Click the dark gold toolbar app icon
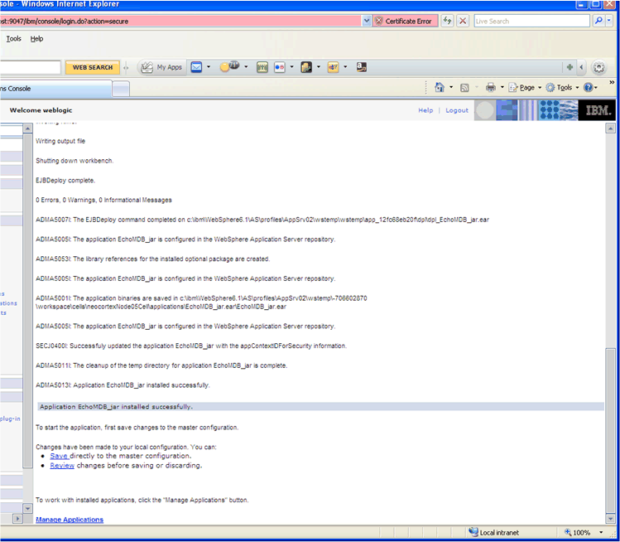620x542 pixels. tap(306, 67)
